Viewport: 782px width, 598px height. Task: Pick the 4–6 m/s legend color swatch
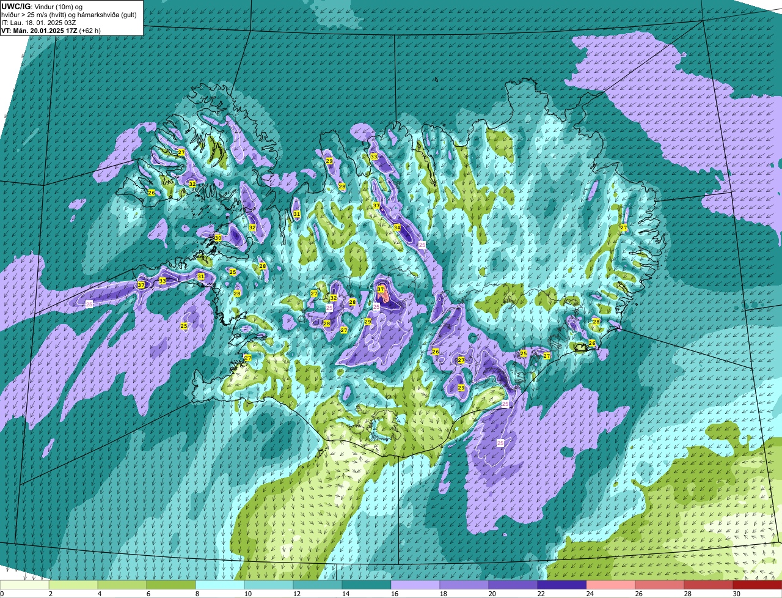(x=122, y=585)
